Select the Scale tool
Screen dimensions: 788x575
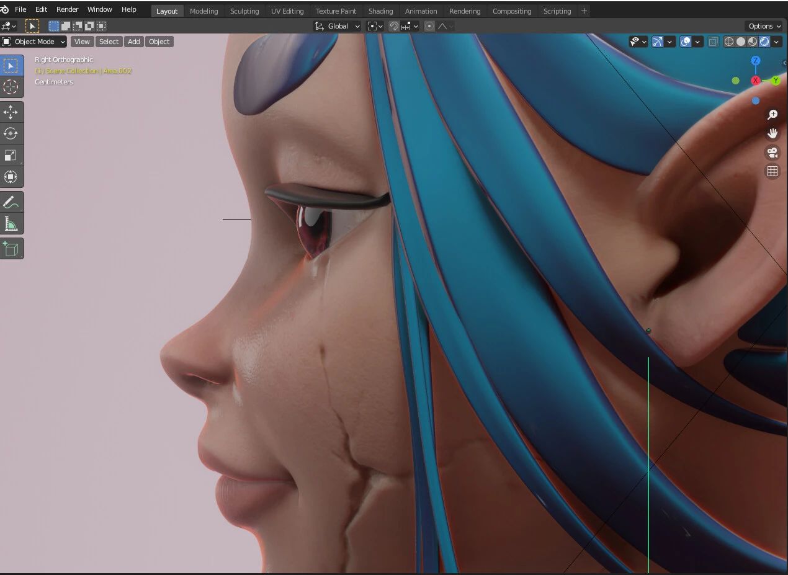[x=11, y=155]
